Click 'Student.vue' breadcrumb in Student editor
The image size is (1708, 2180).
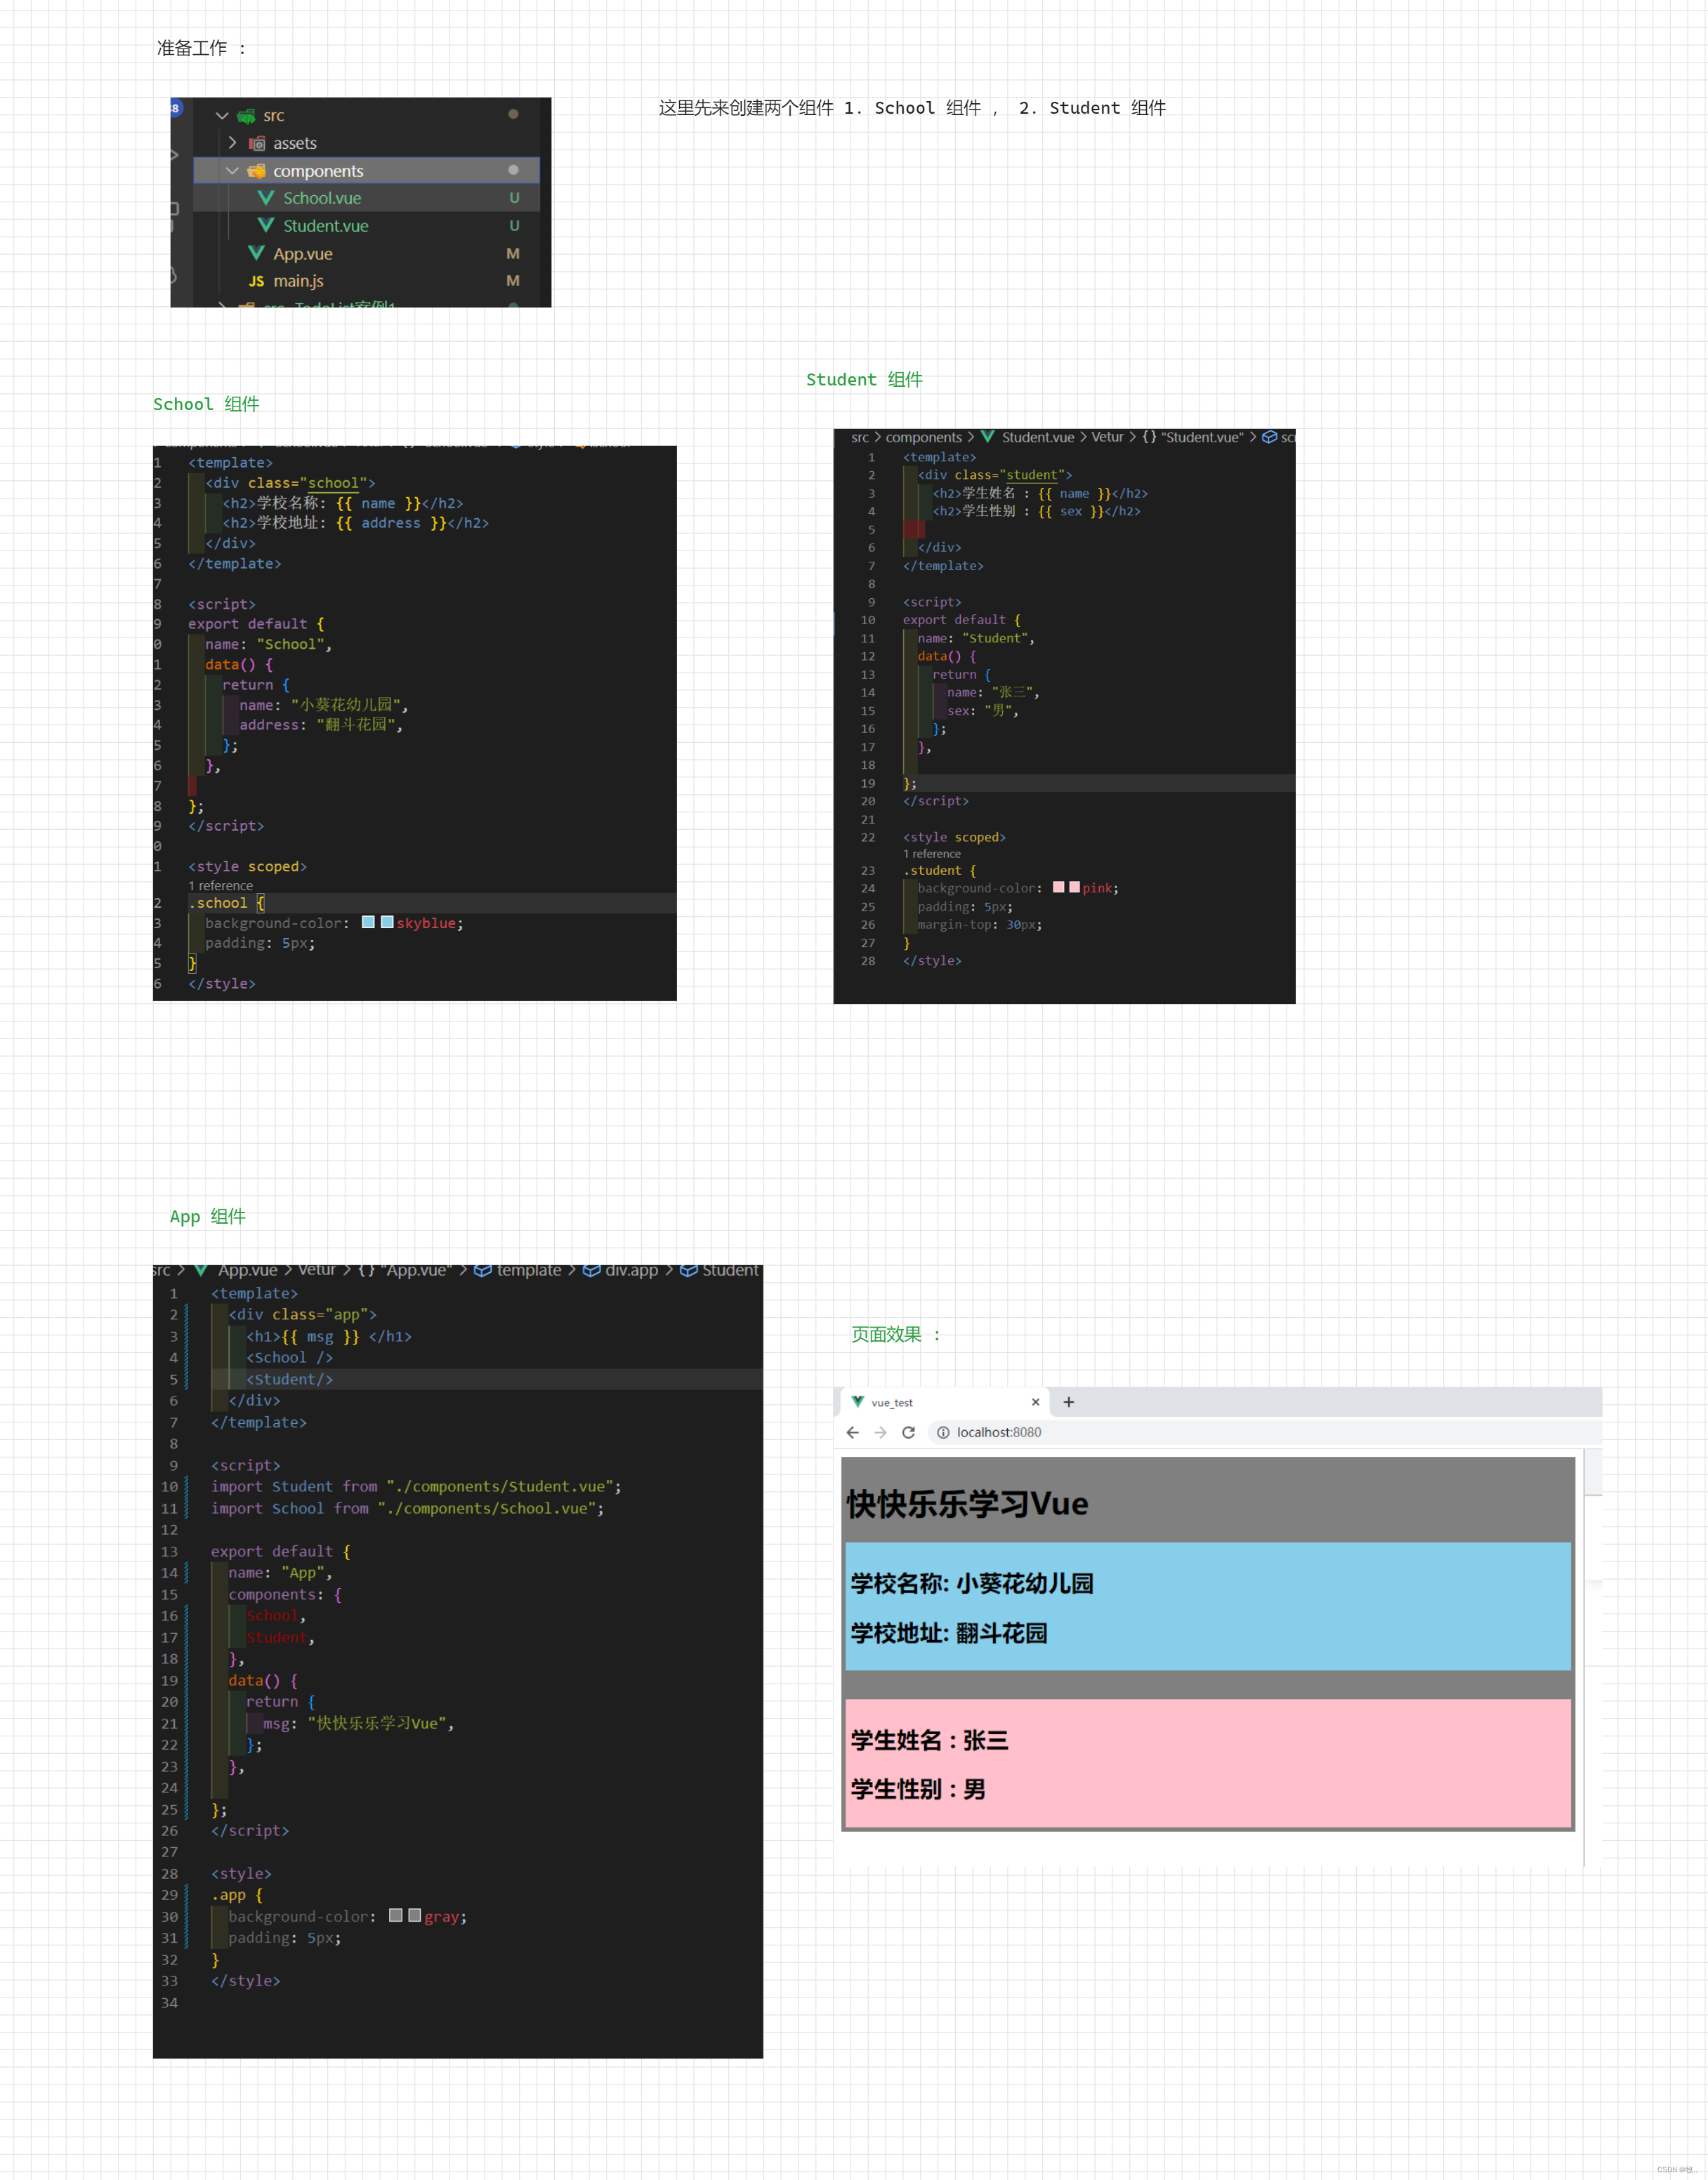(x=1037, y=438)
